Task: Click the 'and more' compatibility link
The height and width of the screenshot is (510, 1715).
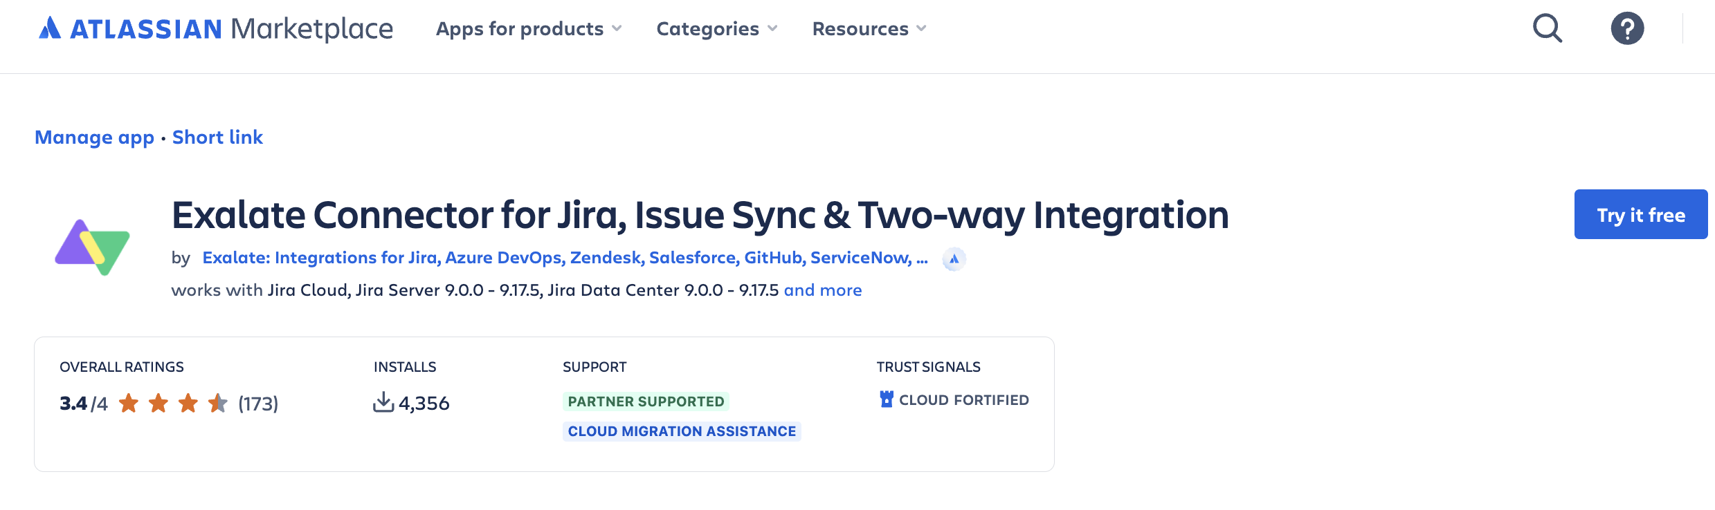Action: coord(823,290)
